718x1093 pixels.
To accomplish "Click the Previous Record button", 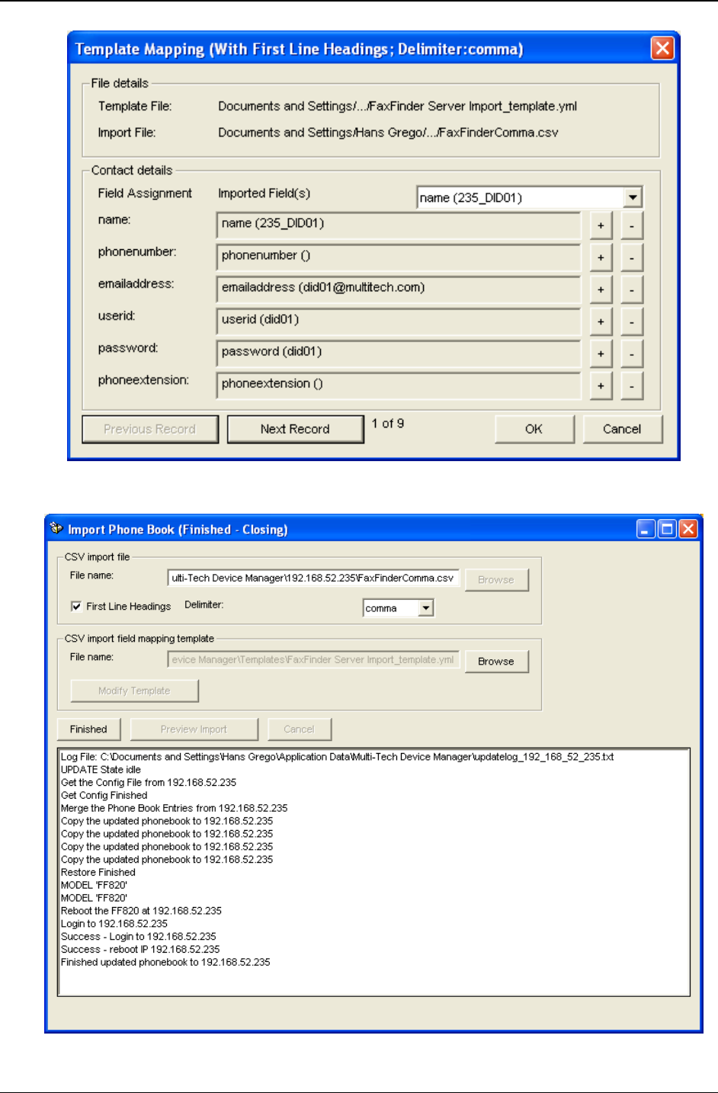I will [x=150, y=429].
